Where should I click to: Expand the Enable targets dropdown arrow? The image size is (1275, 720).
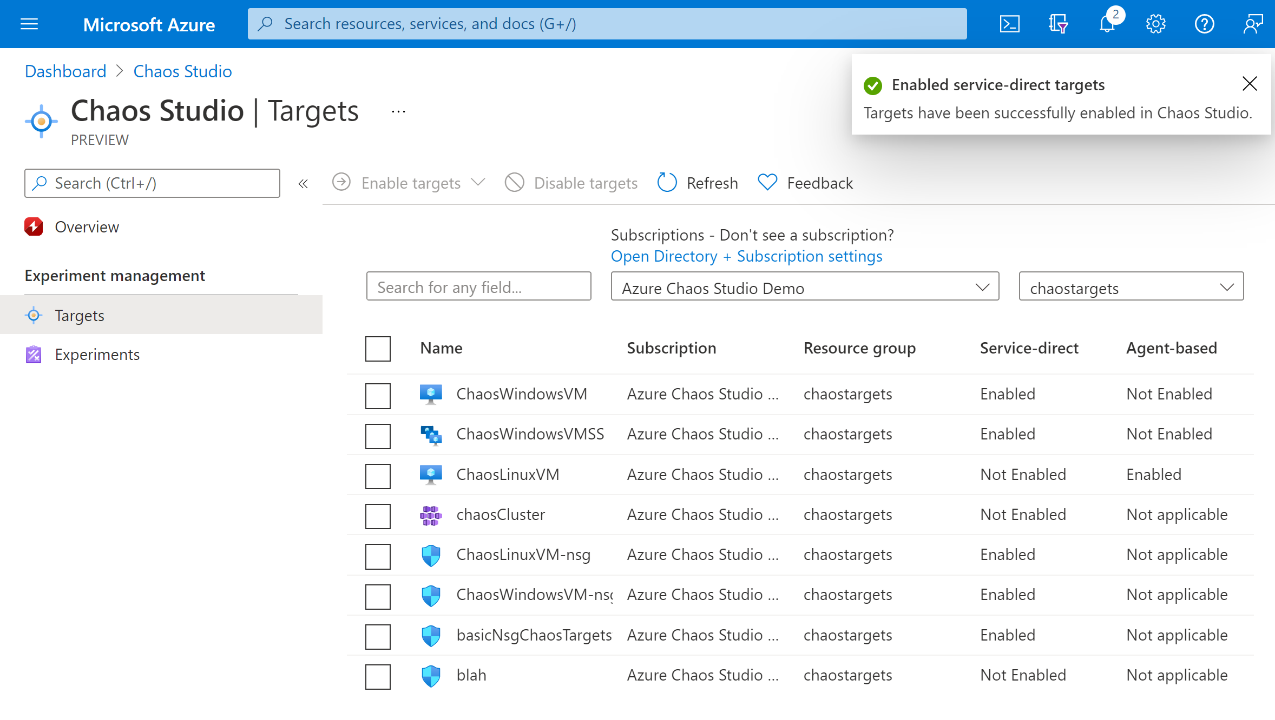(x=481, y=183)
